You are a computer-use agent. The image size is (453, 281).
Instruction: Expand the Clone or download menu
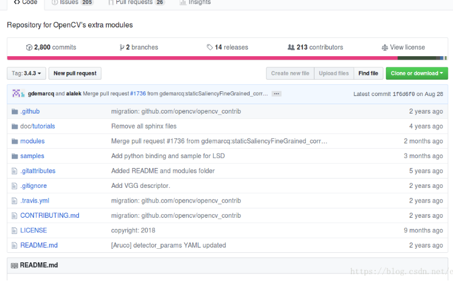point(417,74)
